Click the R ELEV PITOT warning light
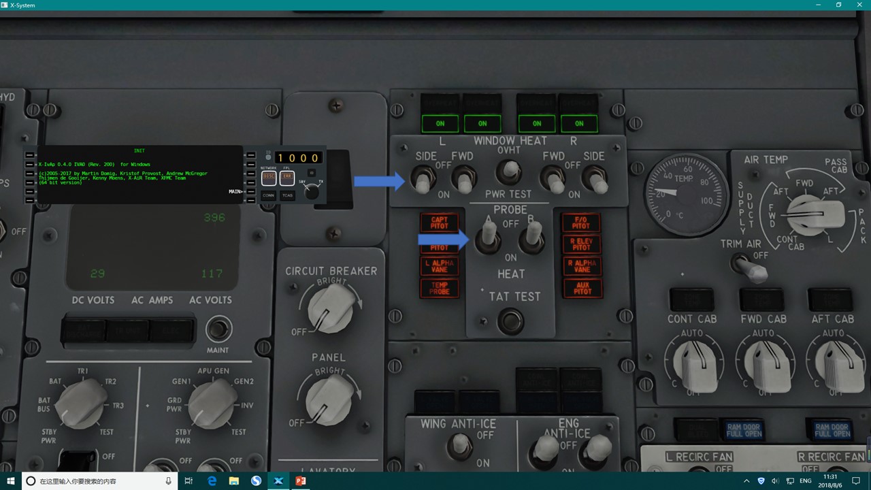The width and height of the screenshot is (871, 490). click(581, 244)
